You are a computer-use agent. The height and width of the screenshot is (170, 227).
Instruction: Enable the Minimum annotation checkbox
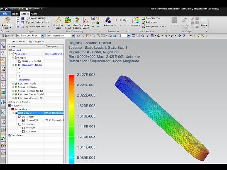tap(24, 128)
